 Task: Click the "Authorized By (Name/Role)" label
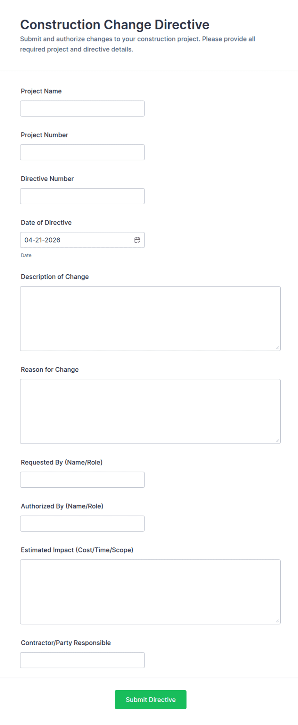pyautogui.click(x=62, y=506)
